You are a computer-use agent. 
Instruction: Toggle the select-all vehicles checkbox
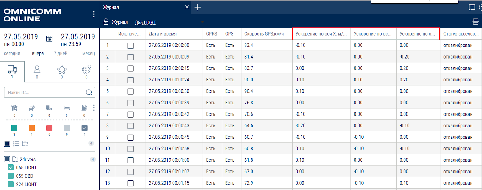coord(7,144)
